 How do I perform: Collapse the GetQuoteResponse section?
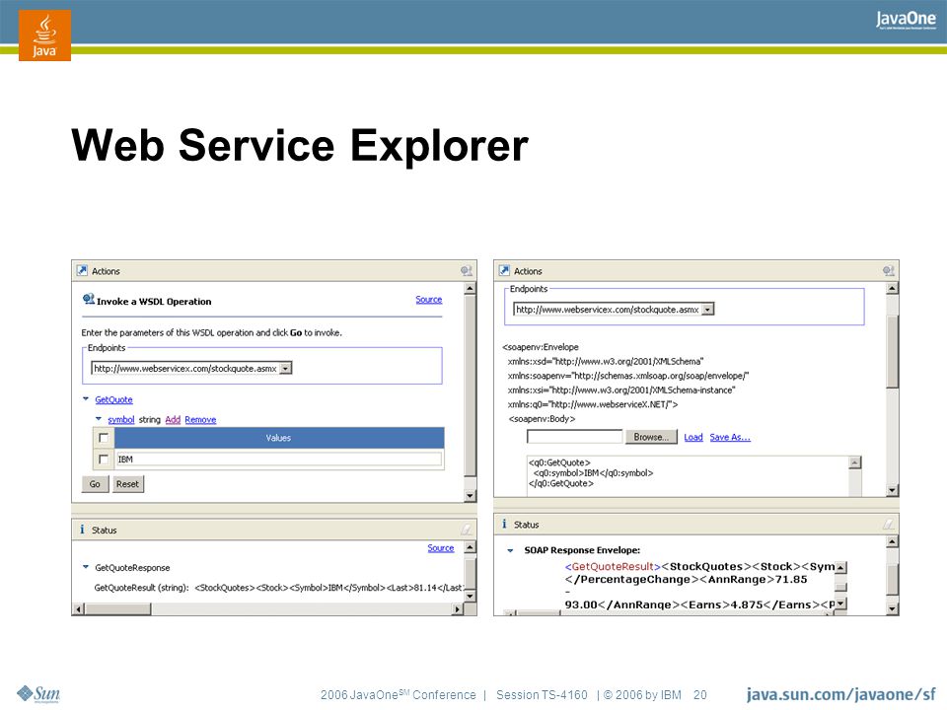click(86, 567)
